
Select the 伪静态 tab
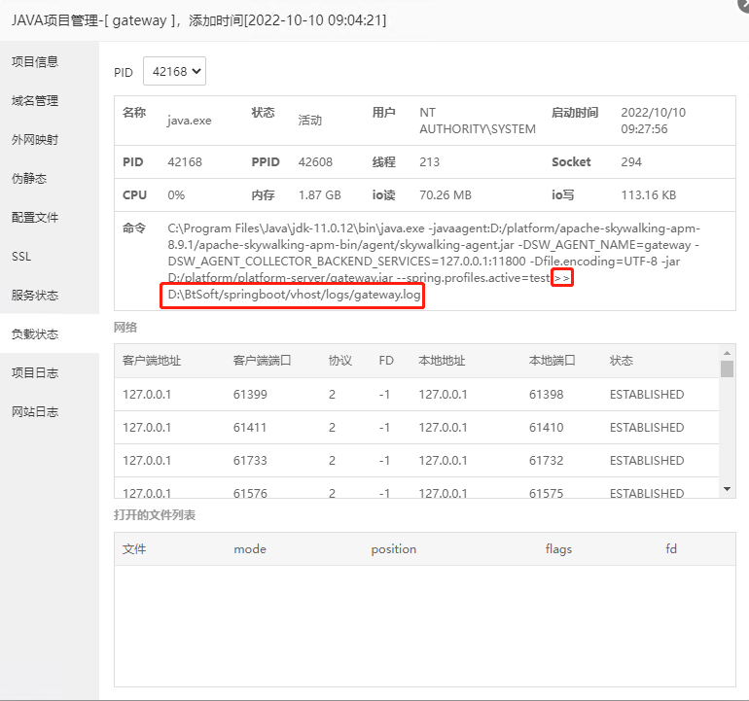pyautogui.click(x=29, y=179)
